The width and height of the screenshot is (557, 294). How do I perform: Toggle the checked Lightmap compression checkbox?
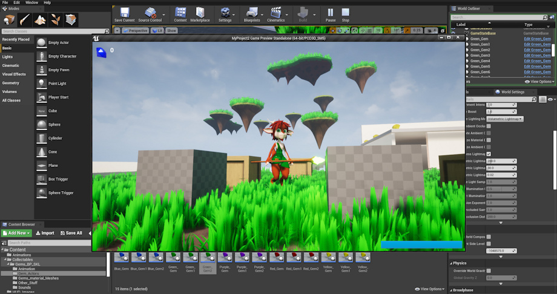[x=489, y=154]
